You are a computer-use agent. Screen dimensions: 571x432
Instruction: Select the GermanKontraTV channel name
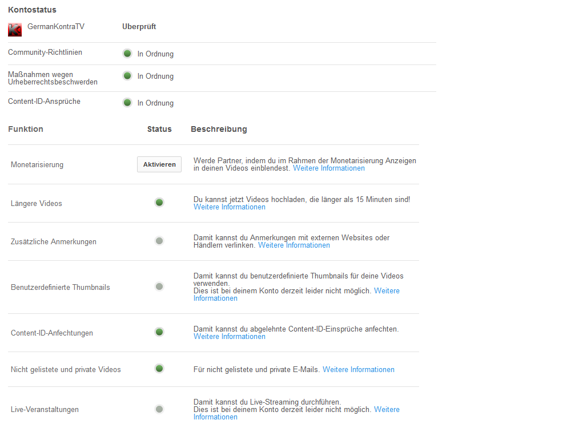tap(56, 27)
